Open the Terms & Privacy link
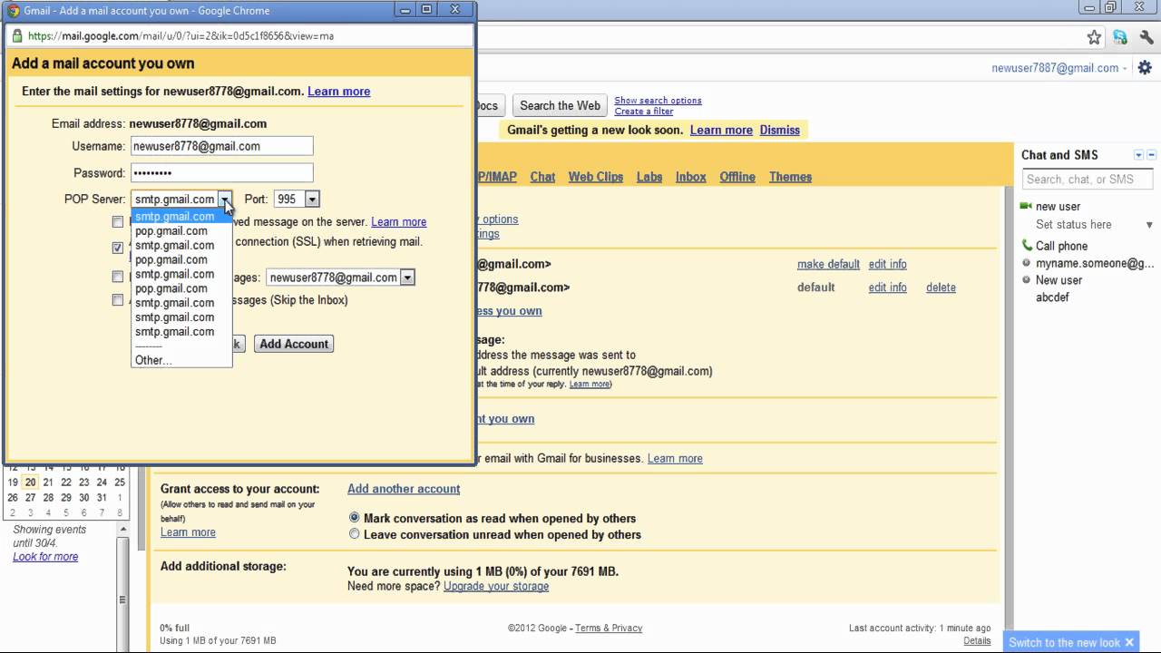Screen dimensions: 1161x653 (x=609, y=628)
